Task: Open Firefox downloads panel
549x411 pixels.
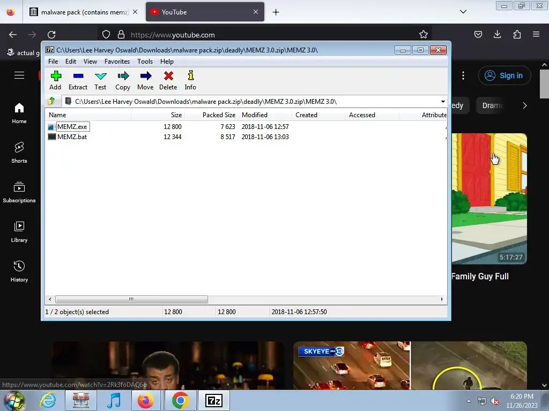Action: [x=497, y=34]
